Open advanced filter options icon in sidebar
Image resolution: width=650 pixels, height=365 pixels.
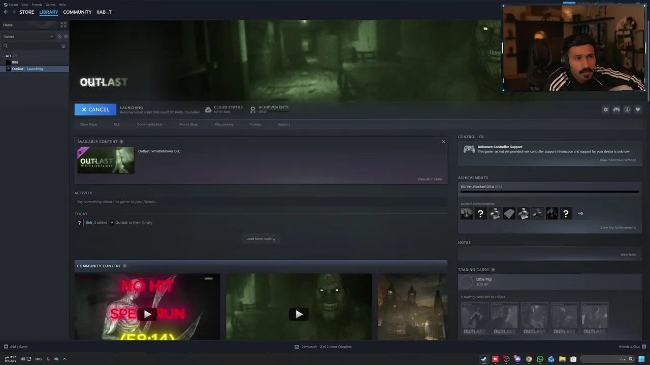[63, 46]
